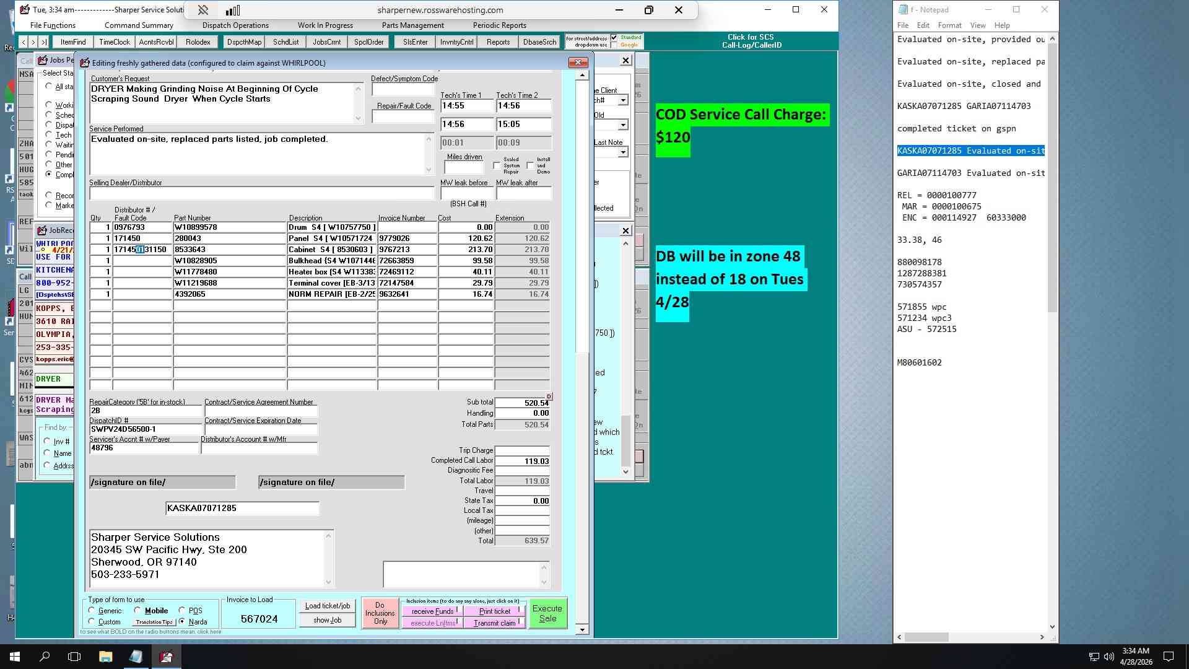Open the Dispatch Operations menu

[x=235, y=25]
